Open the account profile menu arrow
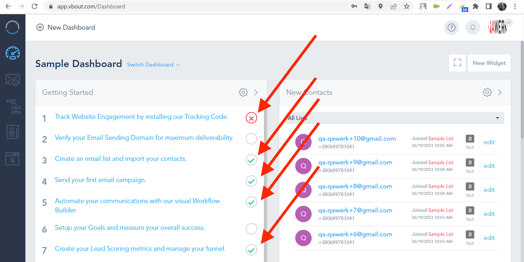The height and width of the screenshot is (262, 524). tap(509, 23)
